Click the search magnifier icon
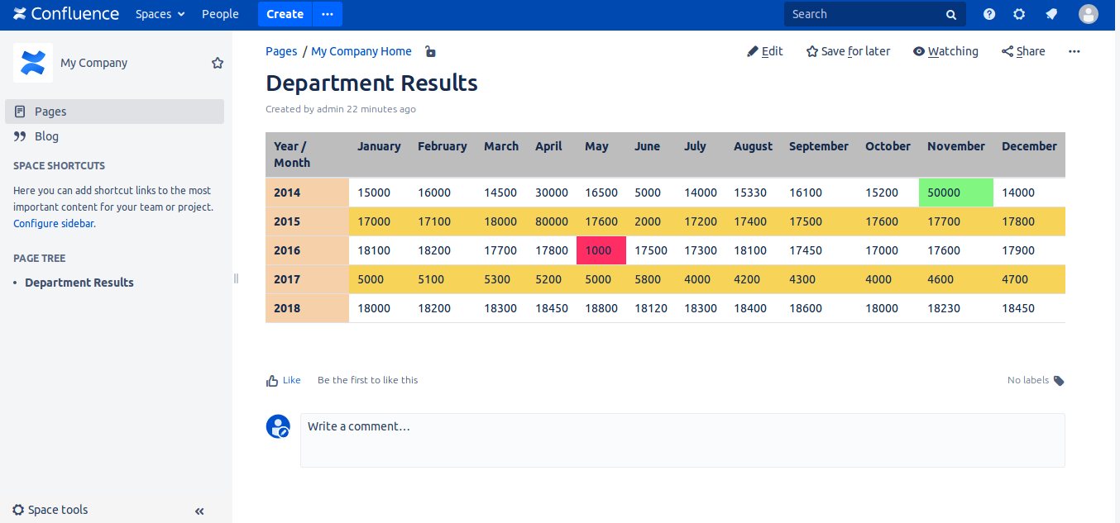 tap(951, 15)
